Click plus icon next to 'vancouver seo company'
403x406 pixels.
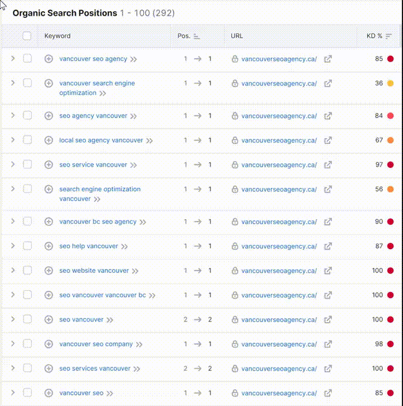pos(49,344)
